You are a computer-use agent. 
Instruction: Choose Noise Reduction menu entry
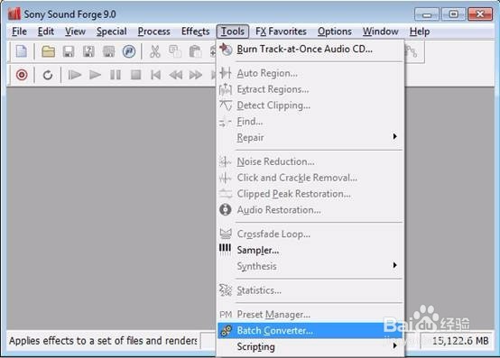(x=310, y=161)
